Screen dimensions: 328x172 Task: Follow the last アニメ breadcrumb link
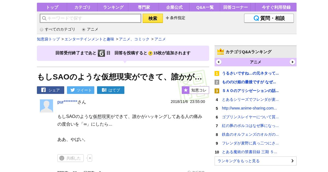[x=160, y=39]
